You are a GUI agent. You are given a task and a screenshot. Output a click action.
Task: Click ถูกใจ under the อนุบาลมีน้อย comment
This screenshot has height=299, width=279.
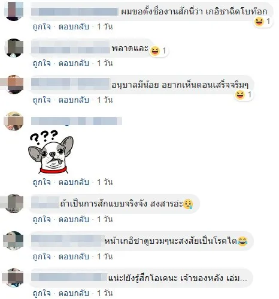coord(42,100)
